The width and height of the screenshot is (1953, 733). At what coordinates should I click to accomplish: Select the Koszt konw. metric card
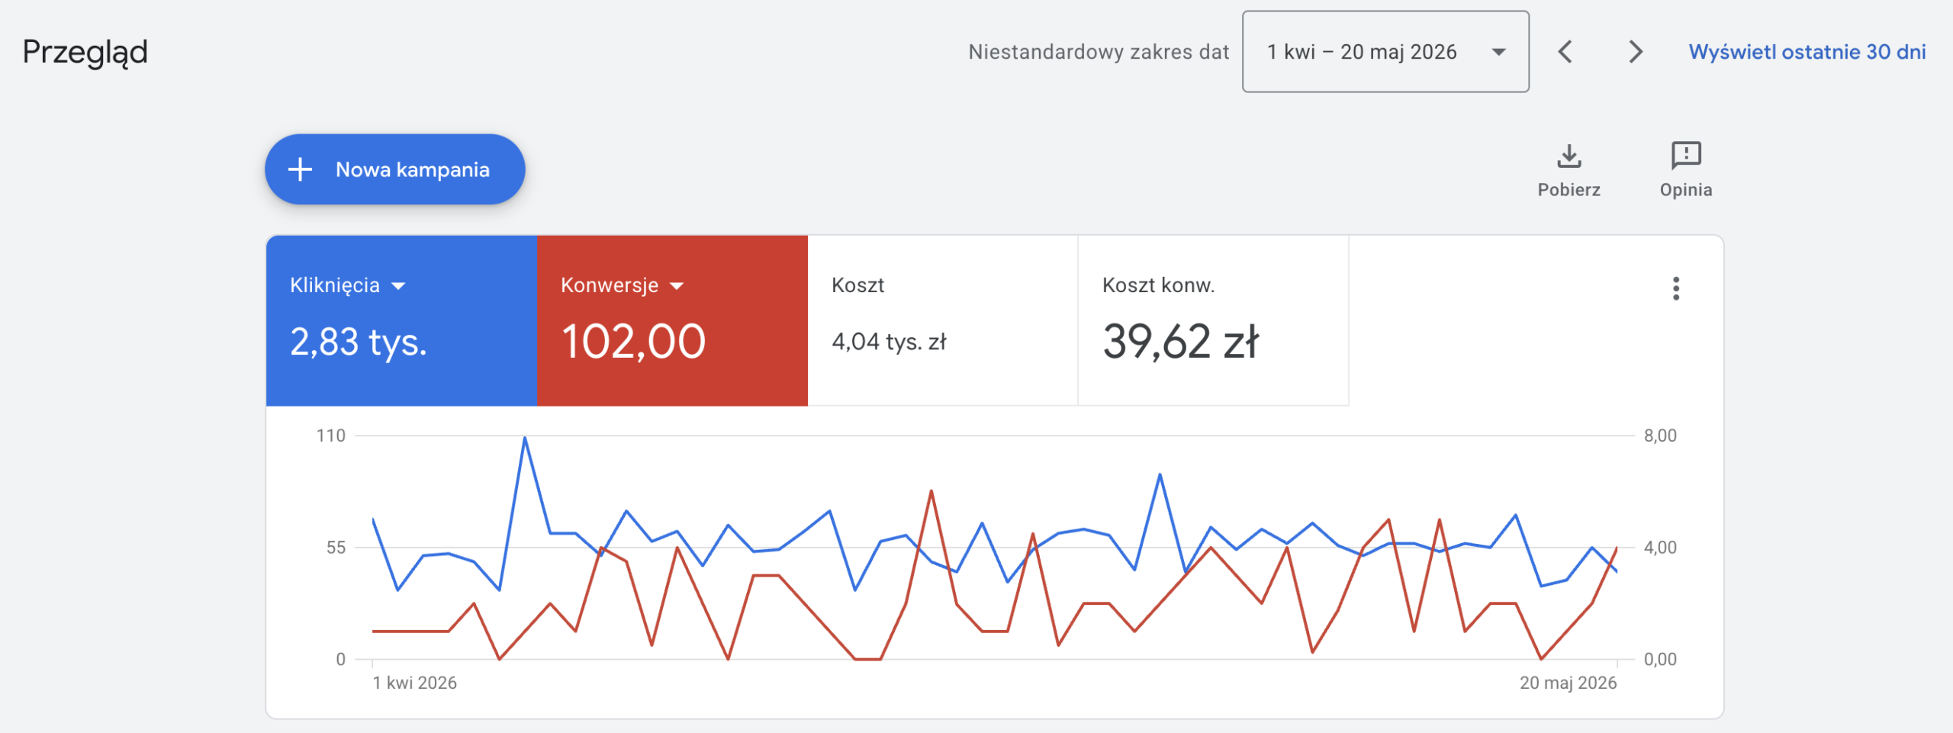(x=1213, y=320)
